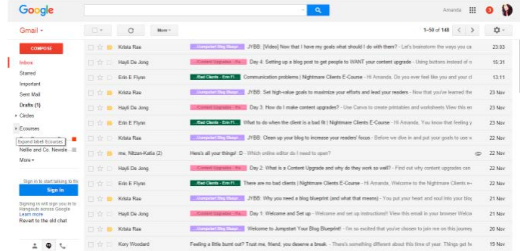Viewport: 520px width, 251px height.
Task: Open the Sent Mail folder
Action: [x=30, y=95]
